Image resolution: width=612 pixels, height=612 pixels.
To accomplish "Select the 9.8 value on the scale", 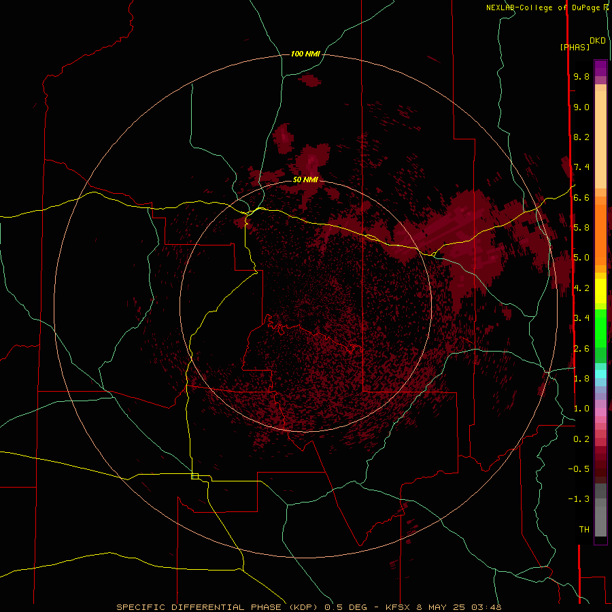I will click(581, 77).
